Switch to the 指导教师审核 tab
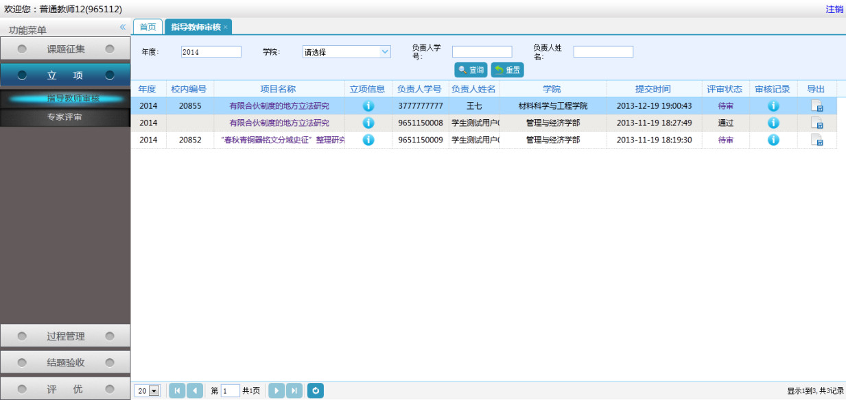This screenshot has width=846, height=400. 198,27
